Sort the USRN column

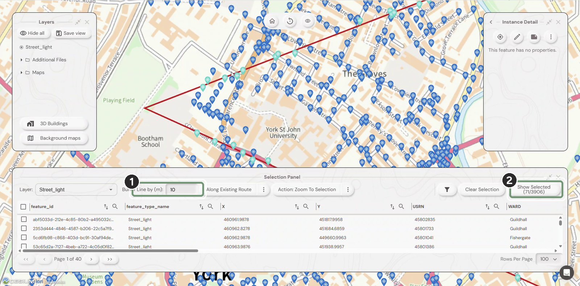click(488, 207)
